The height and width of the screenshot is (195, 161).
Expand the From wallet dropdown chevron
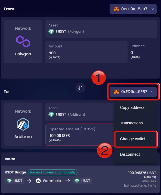point(152,9)
